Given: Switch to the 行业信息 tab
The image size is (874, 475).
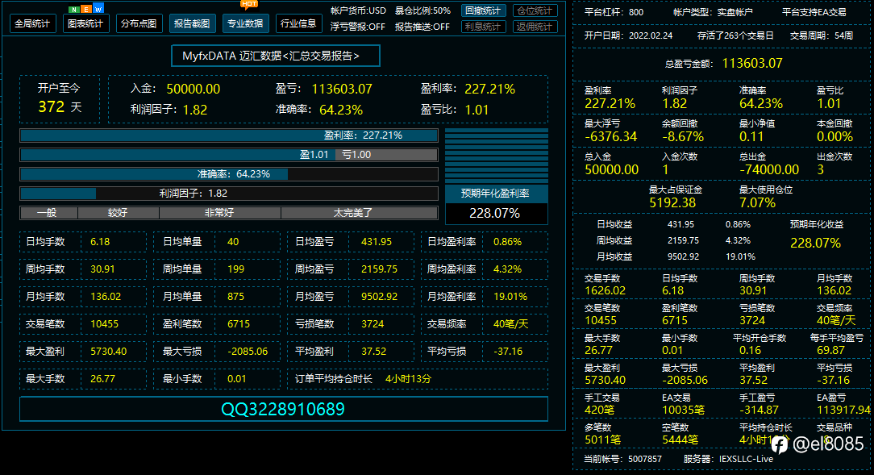Looking at the screenshot, I should point(298,23).
